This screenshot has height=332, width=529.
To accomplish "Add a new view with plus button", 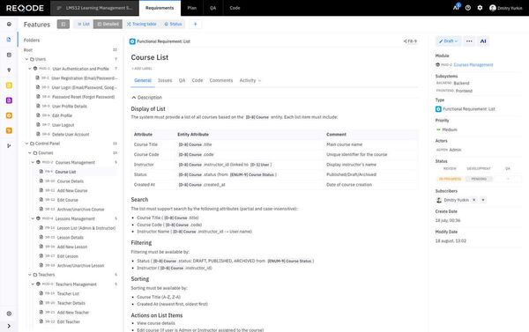I will click(x=195, y=24).
